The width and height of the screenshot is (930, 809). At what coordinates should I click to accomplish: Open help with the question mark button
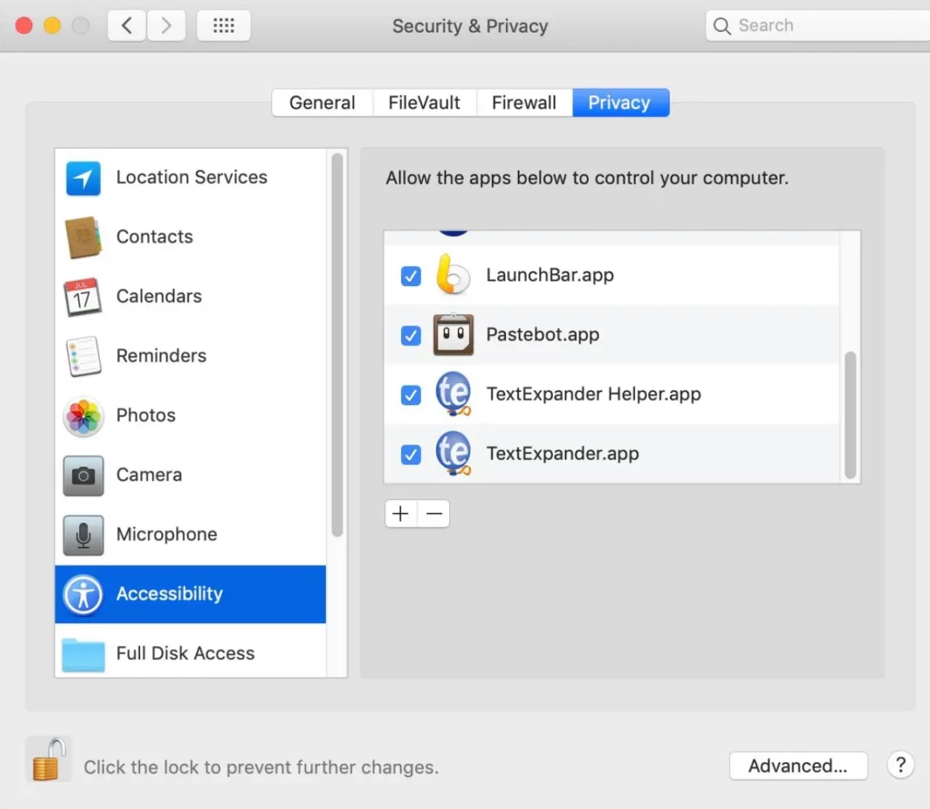(900, 765)
